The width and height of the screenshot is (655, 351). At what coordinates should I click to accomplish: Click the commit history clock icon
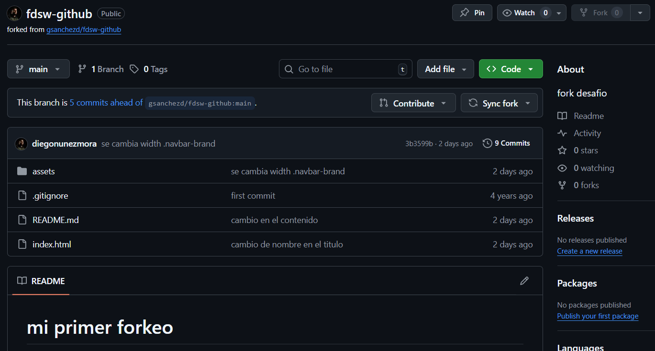point(487,143)
